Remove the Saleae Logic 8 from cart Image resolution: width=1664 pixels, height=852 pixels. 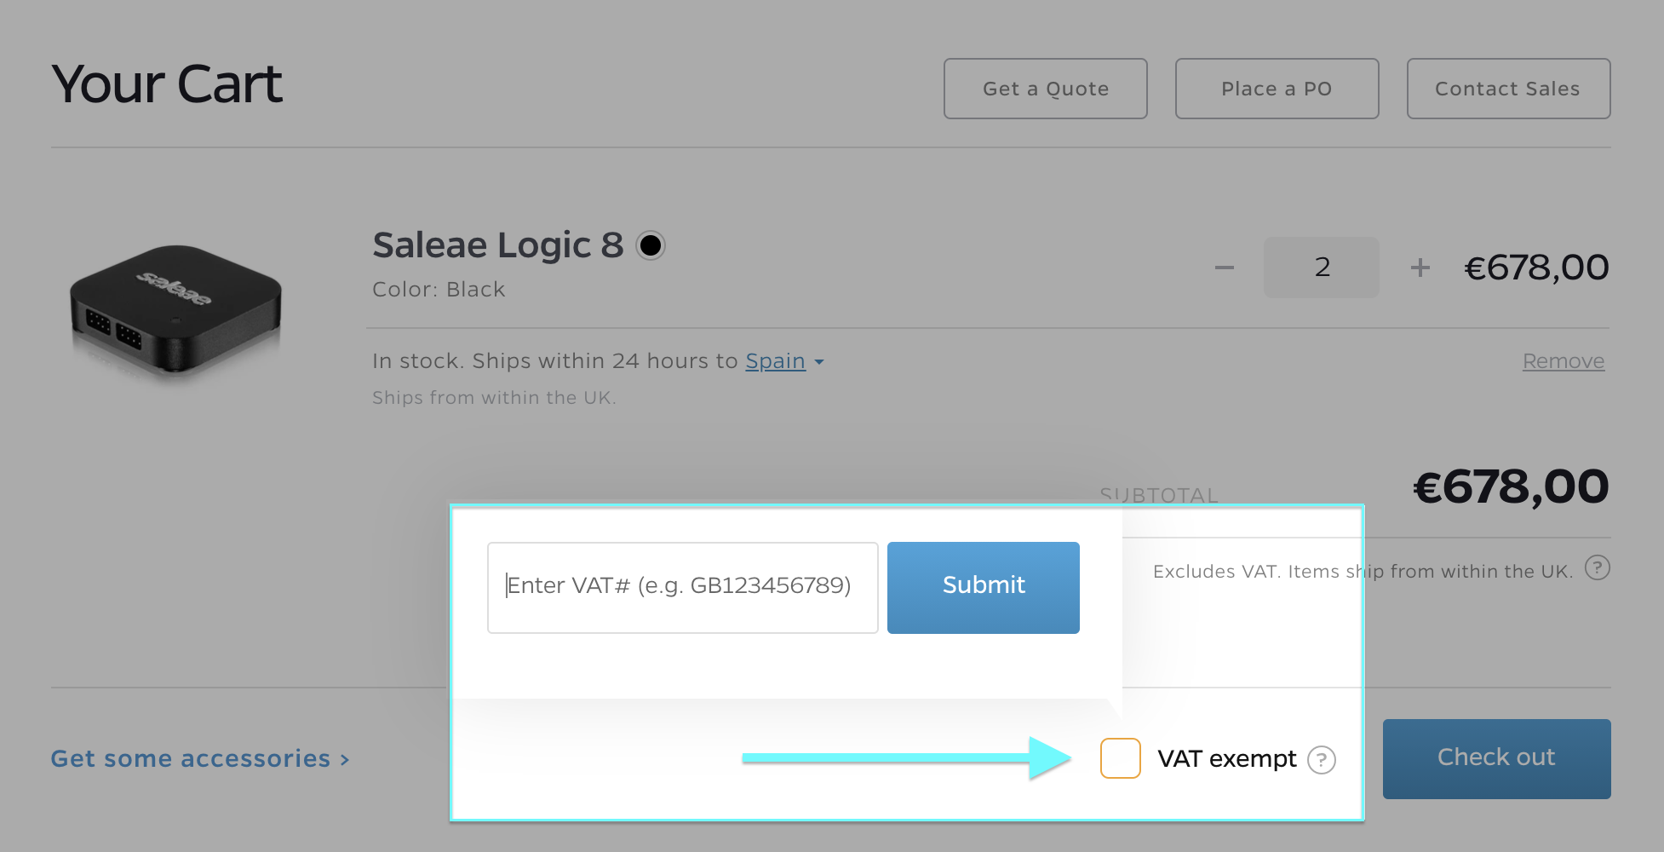pyautogui.click(x=1563, y=361)
